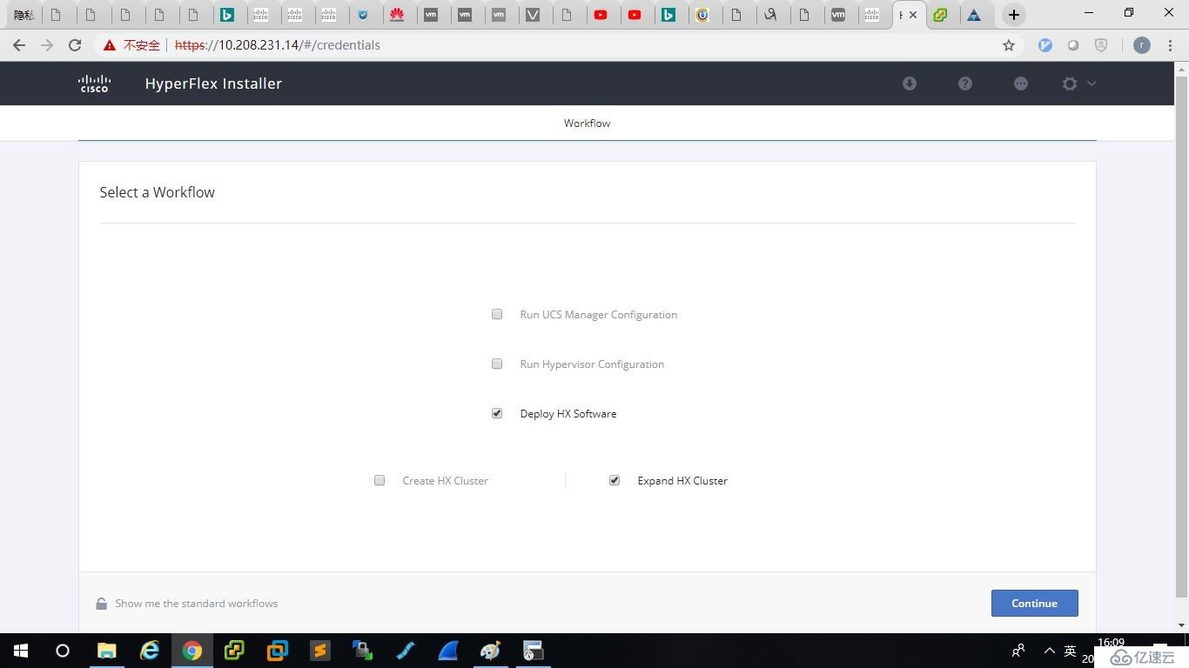The height and width of the screenshot is (668, 1189).
Task: Open the Paint palette taskbar icon
Action: click(491, 651)
